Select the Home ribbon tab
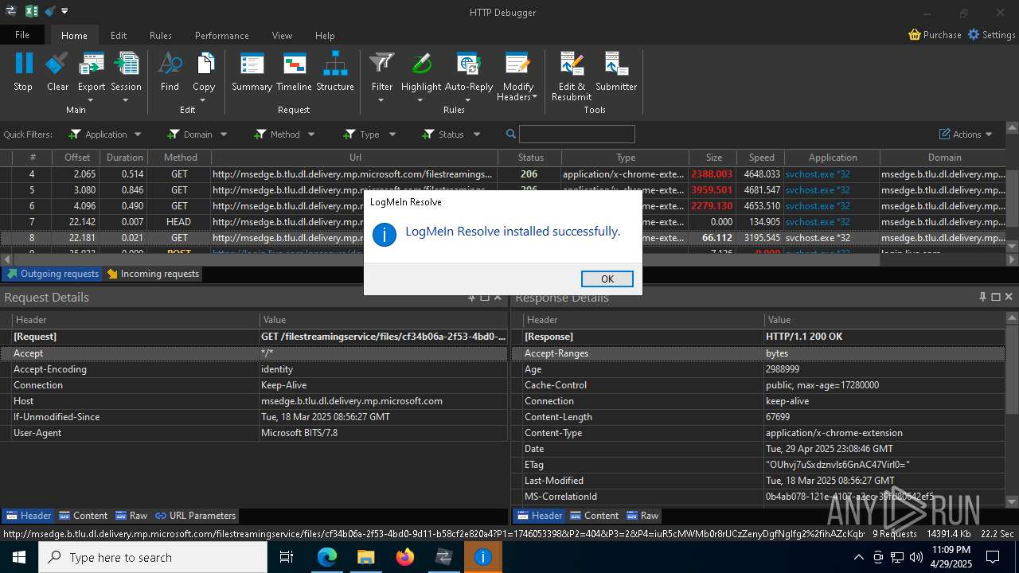Viewport: 1019px width, 573px height. (x=74, y=35)
